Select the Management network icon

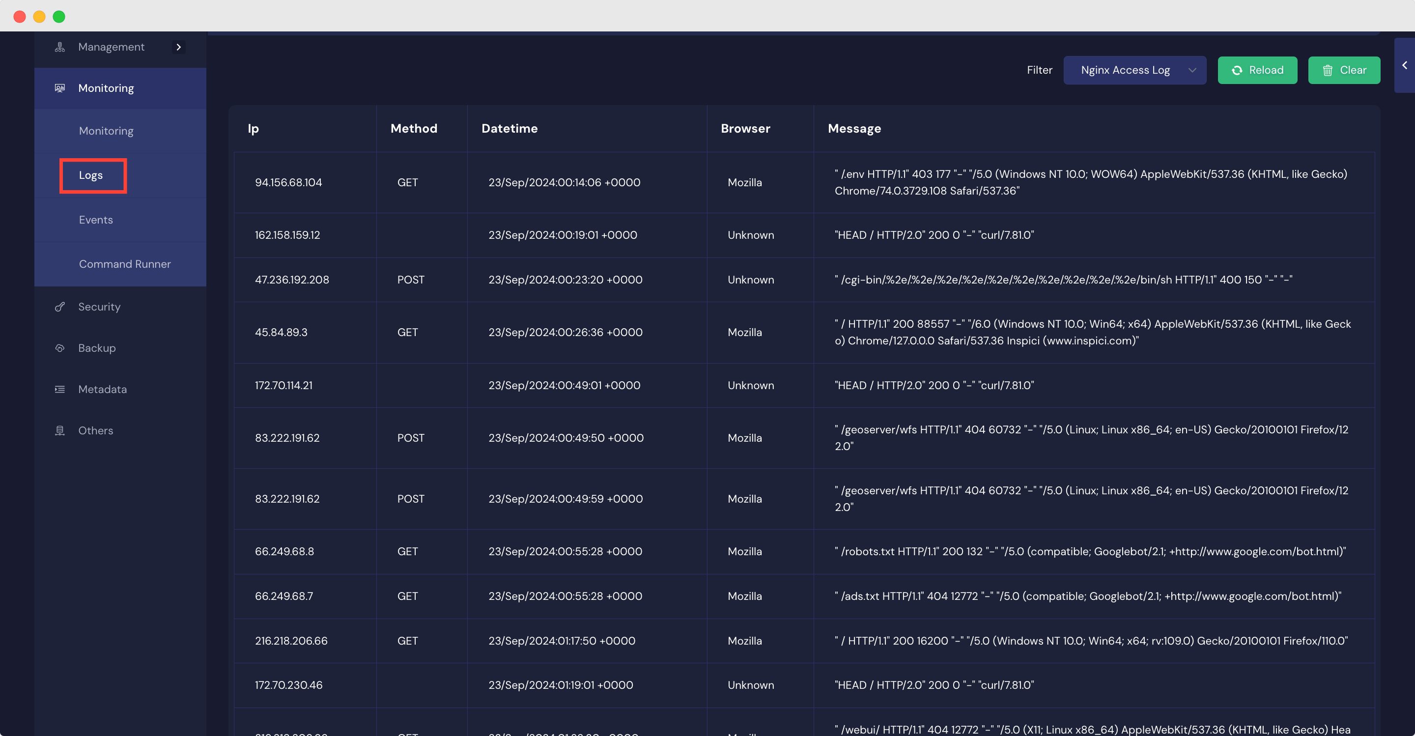(x=59, y=47)
